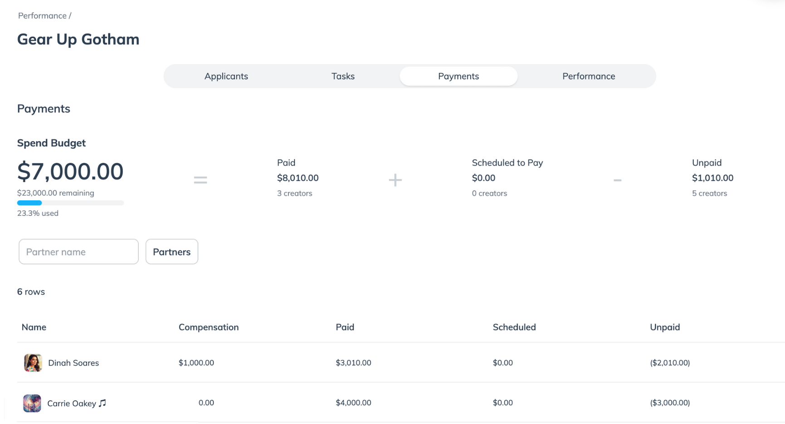This screenshot has height=424, width=785.
Task: Click the equals sign icon next to Spend Budget
Action: 200,180
